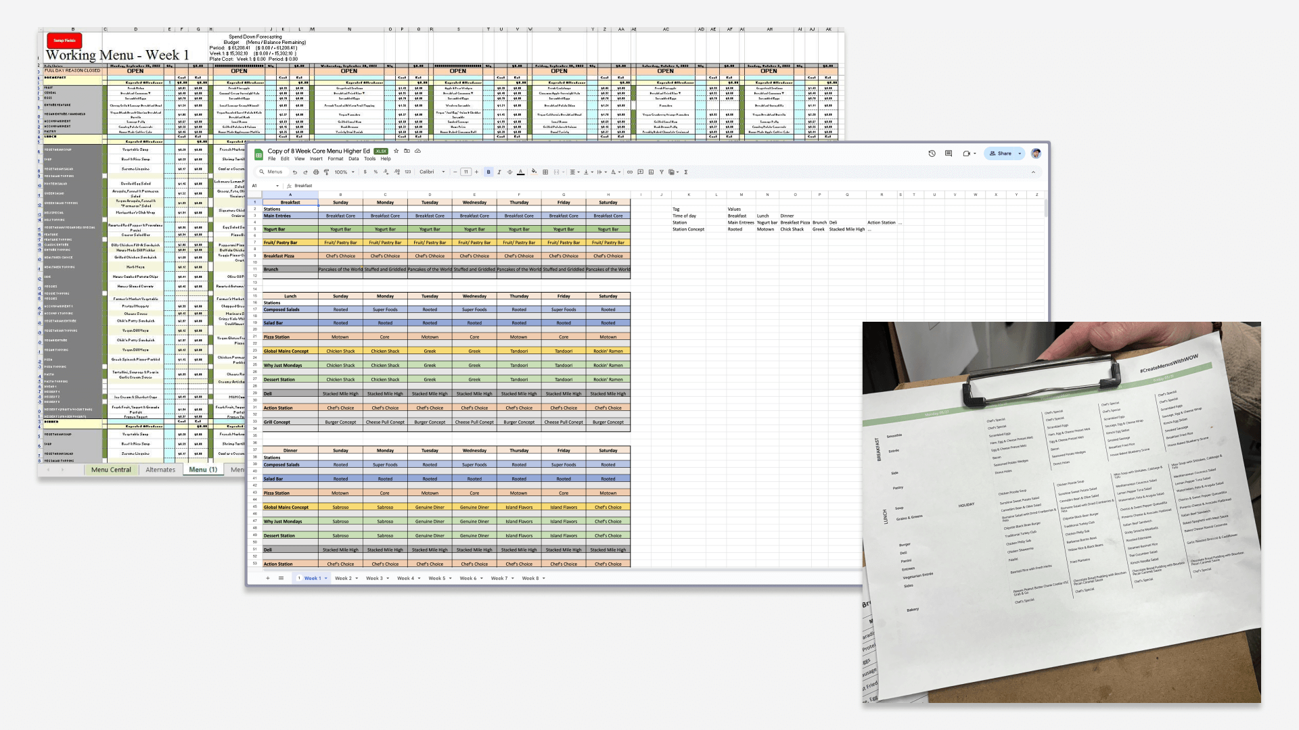Toggle bold formatting
The height and width of the screenshot is (730, 1299).
488,172
